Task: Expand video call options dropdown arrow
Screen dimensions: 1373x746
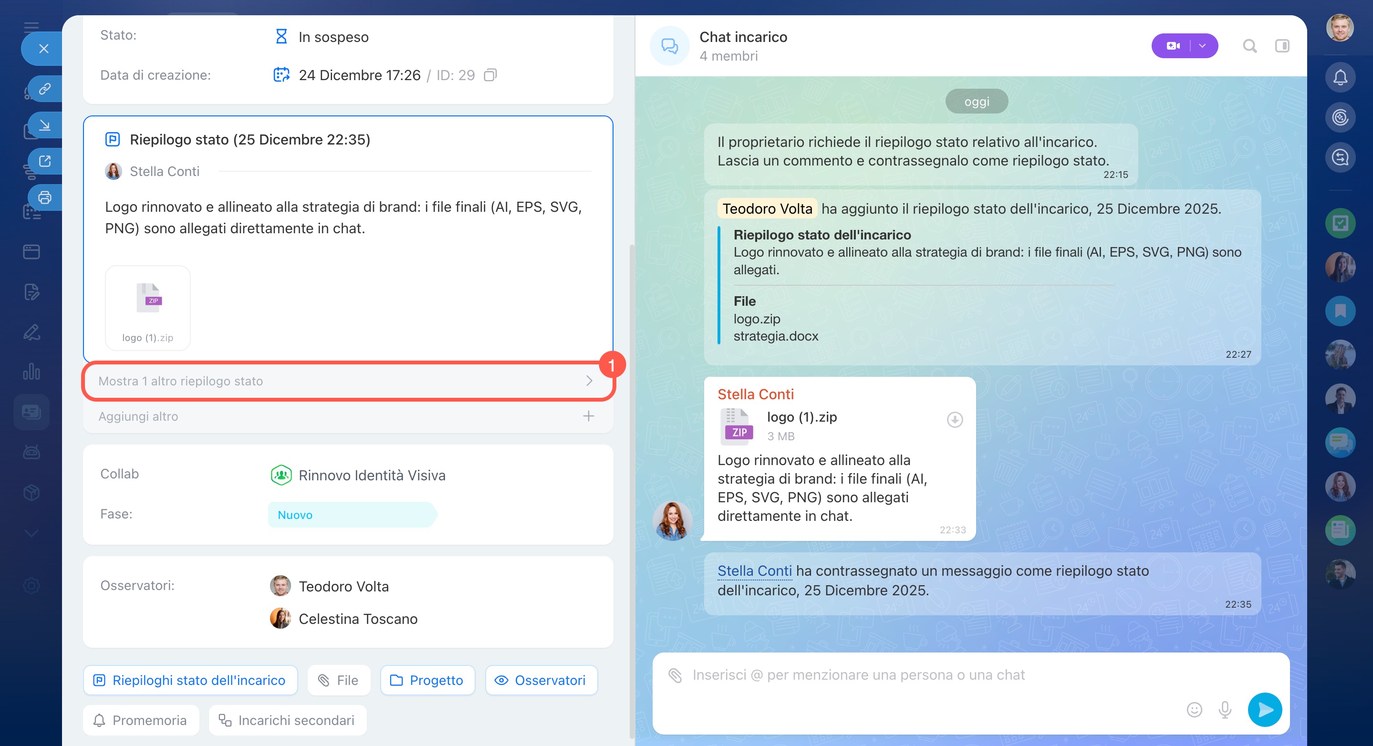Action: (1202, 46)
